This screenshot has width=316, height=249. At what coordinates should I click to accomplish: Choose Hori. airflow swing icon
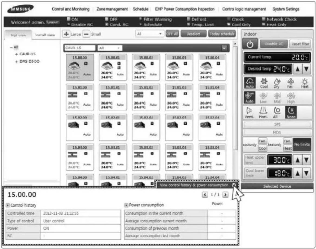click(x=263, y=113)
